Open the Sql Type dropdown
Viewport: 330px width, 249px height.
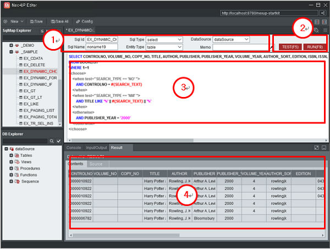(164, 40)
